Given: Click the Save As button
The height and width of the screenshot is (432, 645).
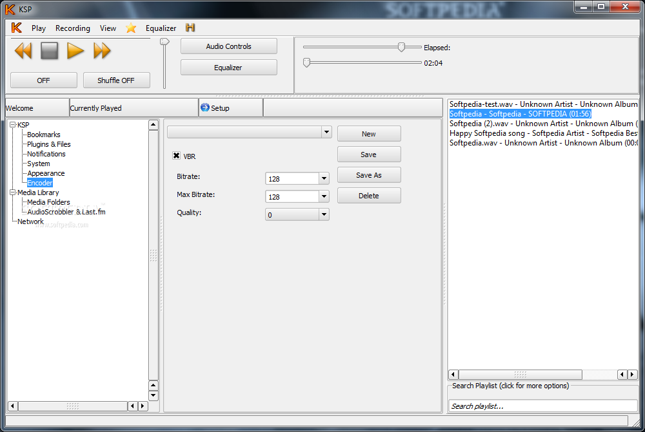Looking at the screenshot, I should pos(369,175).
